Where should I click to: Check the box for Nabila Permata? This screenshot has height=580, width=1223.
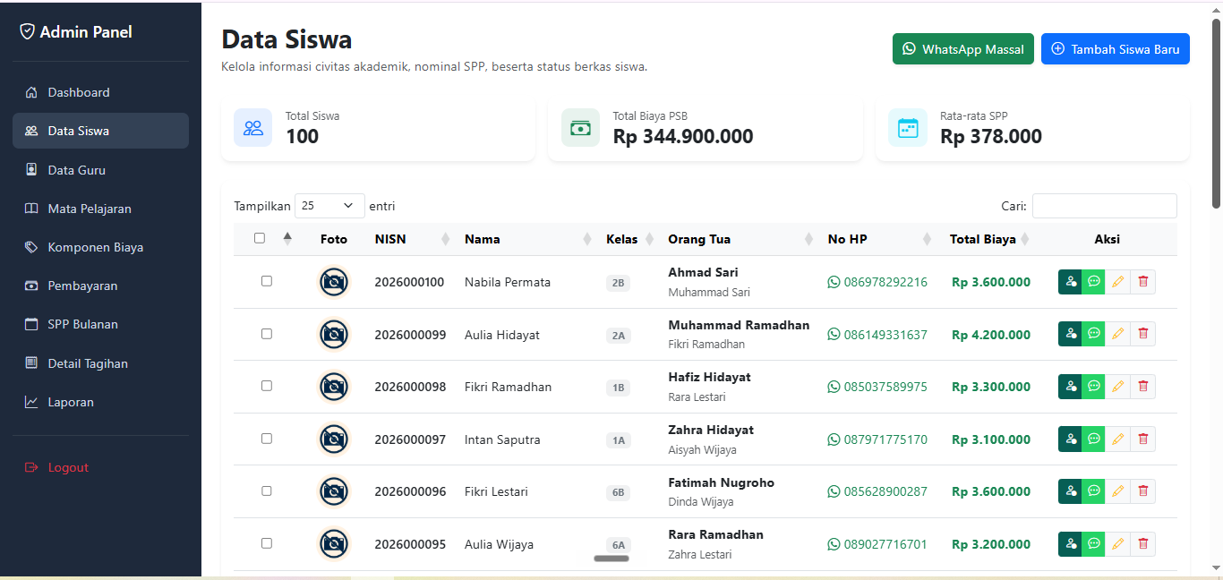click(x=267, y=281)
